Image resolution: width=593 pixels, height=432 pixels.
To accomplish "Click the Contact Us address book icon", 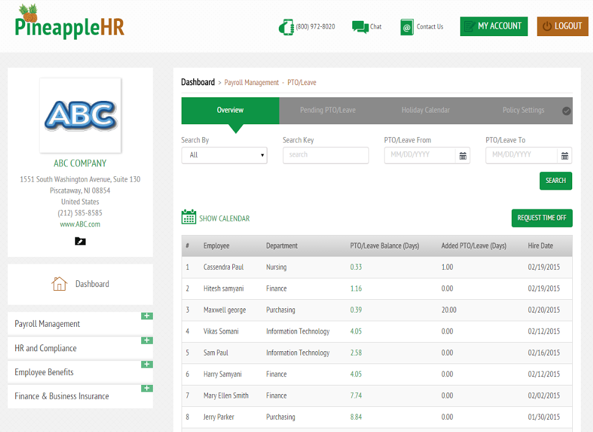I will click(407, 28).
